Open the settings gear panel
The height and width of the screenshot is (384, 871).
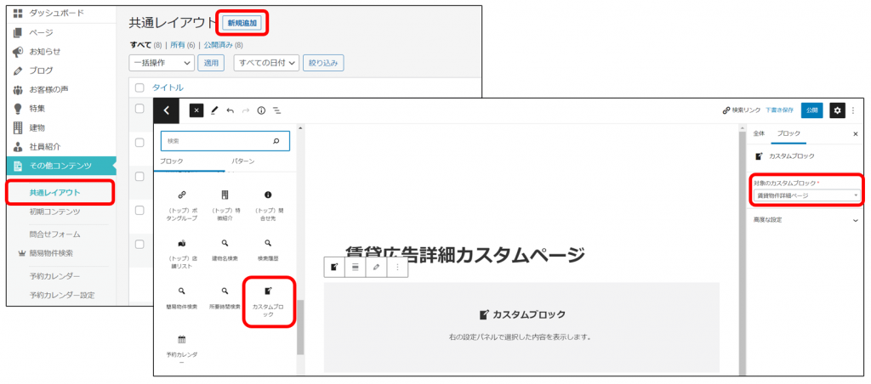tap(837, 110)
